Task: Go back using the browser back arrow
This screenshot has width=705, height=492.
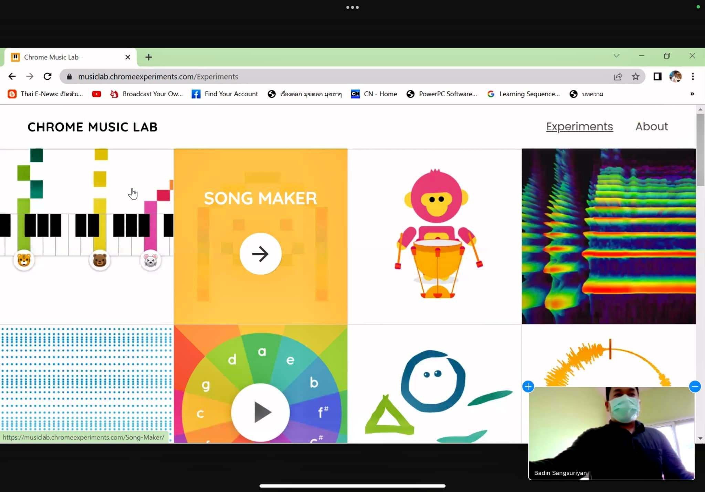Action: pos(12,76)
